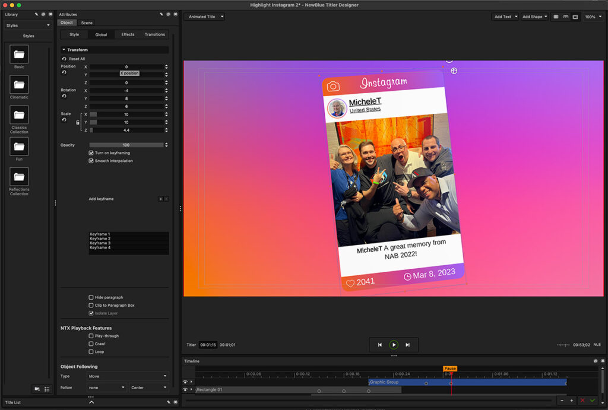The width and height of the screenshot is (608, 410).
Task: Enable Hide paragraph
Action: [x=91, y=298]
